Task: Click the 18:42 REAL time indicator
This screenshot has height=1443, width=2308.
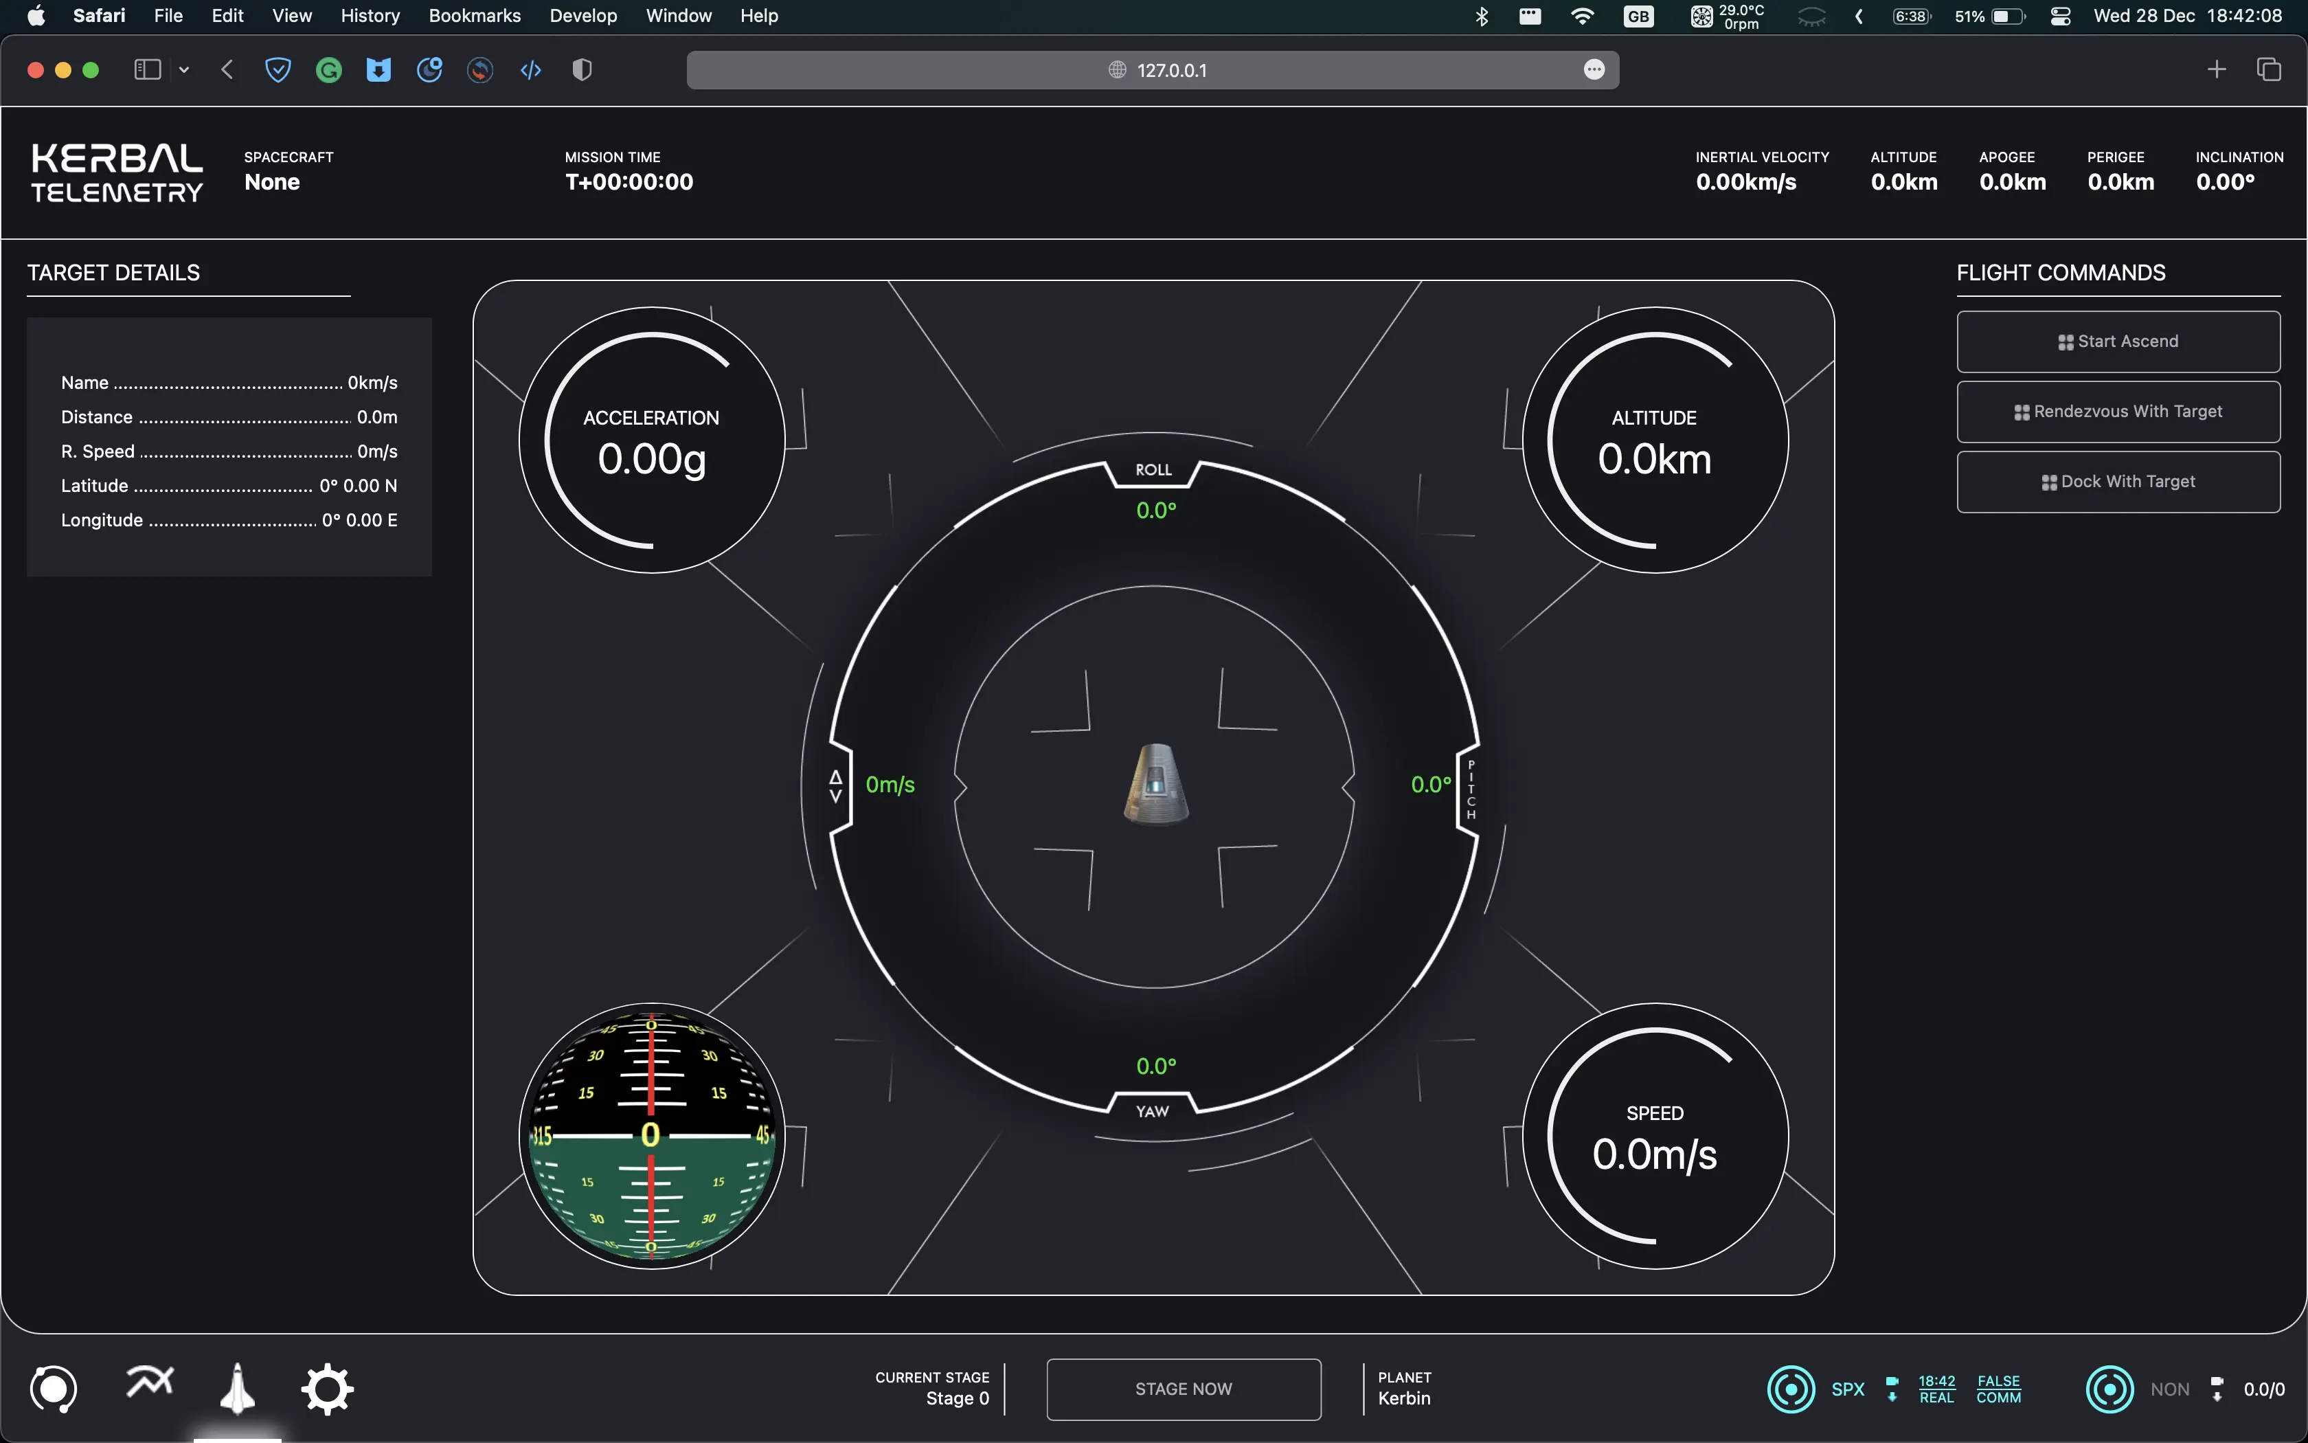Action: coord(1936,1389)
